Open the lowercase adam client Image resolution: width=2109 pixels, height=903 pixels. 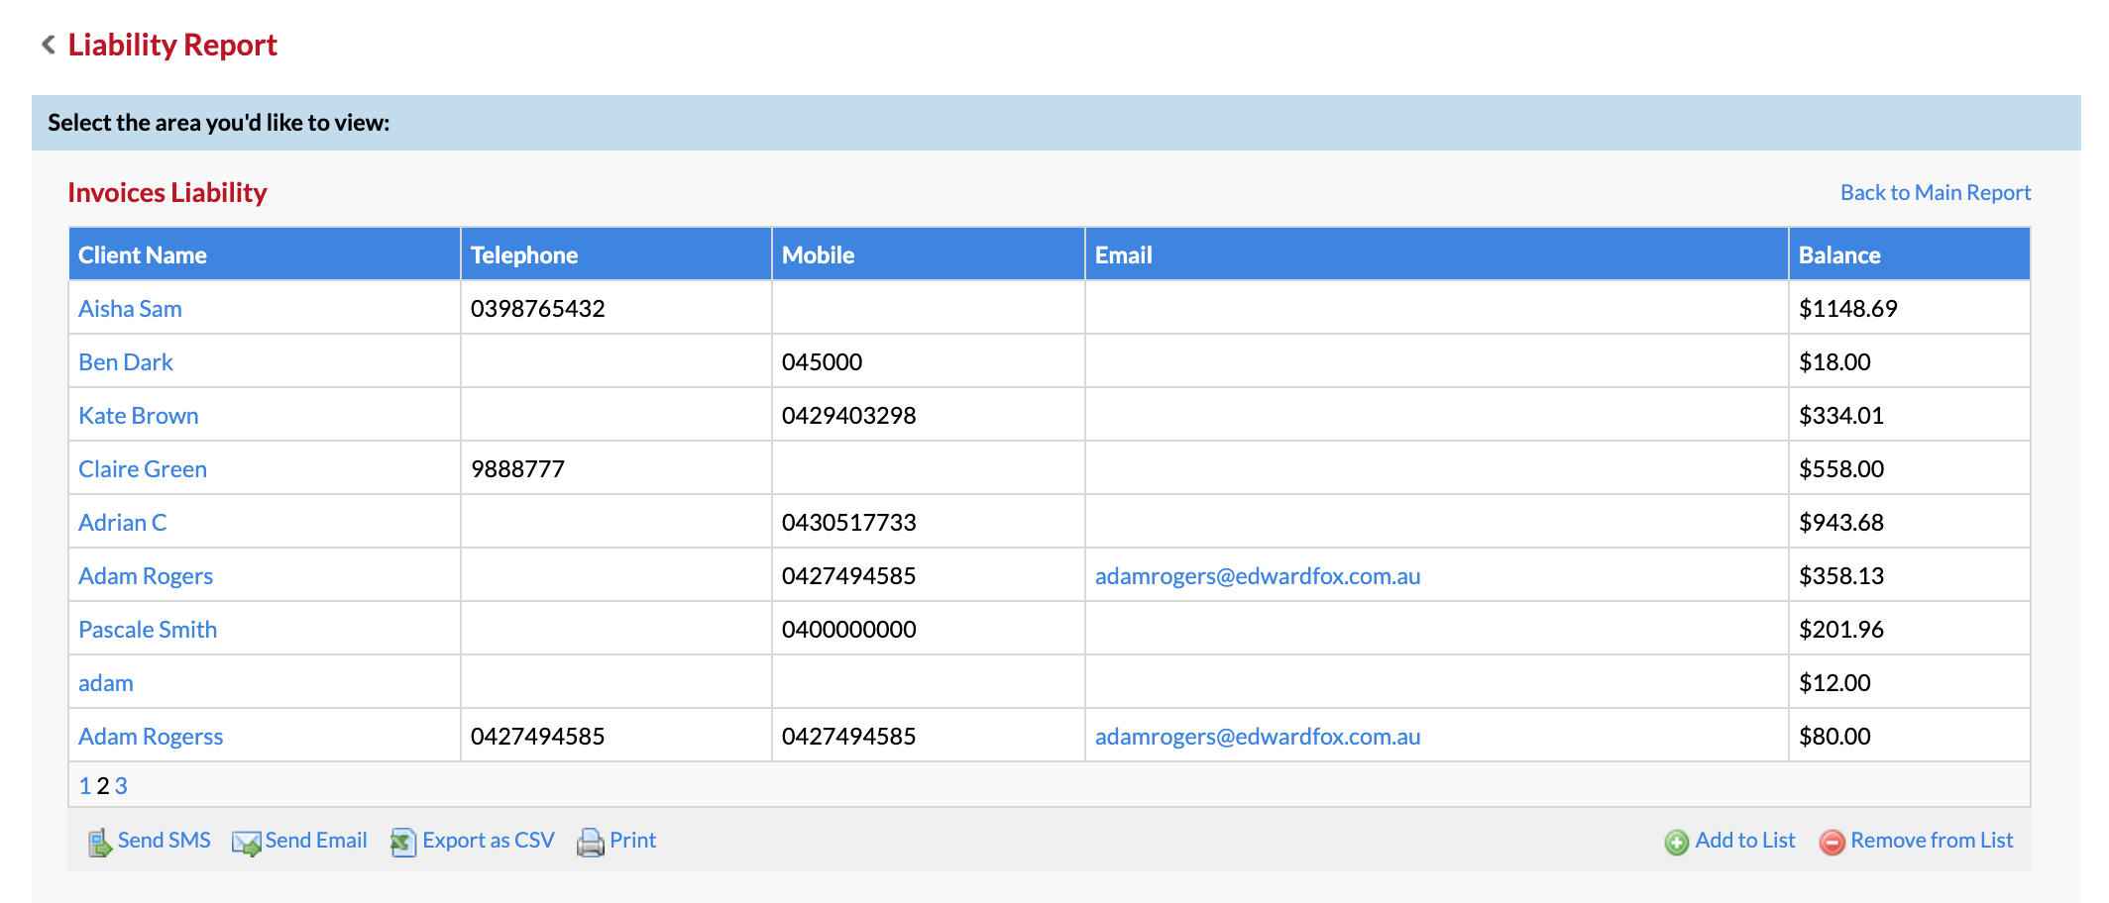coord(106,683)
